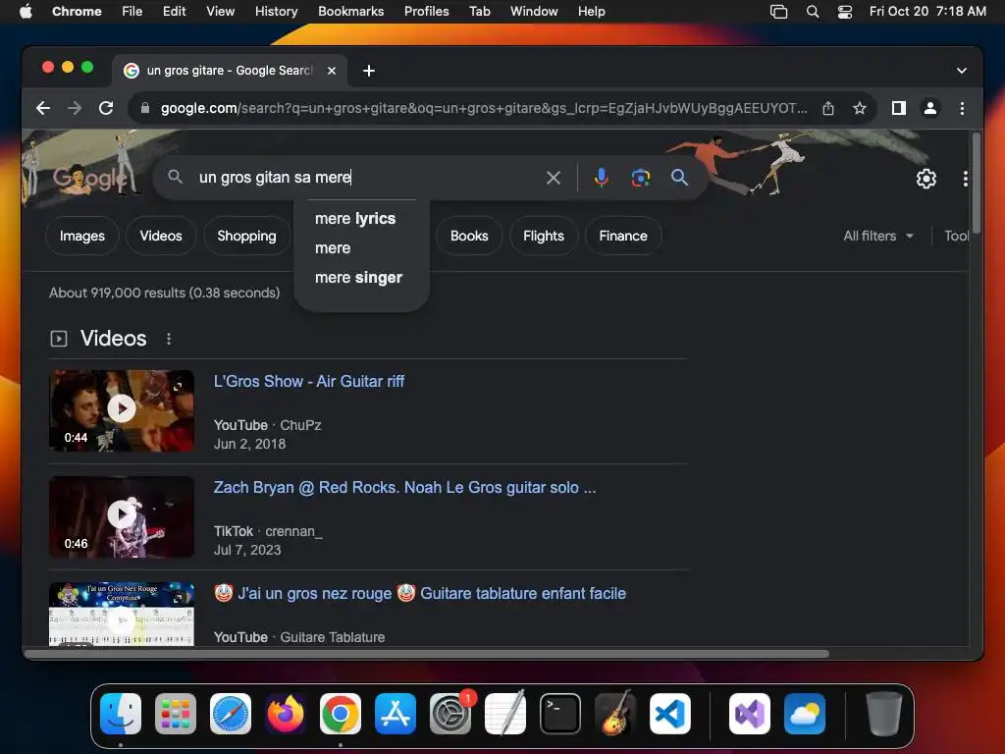
Task: Switch to the Images filter
Action: point(82,236)
